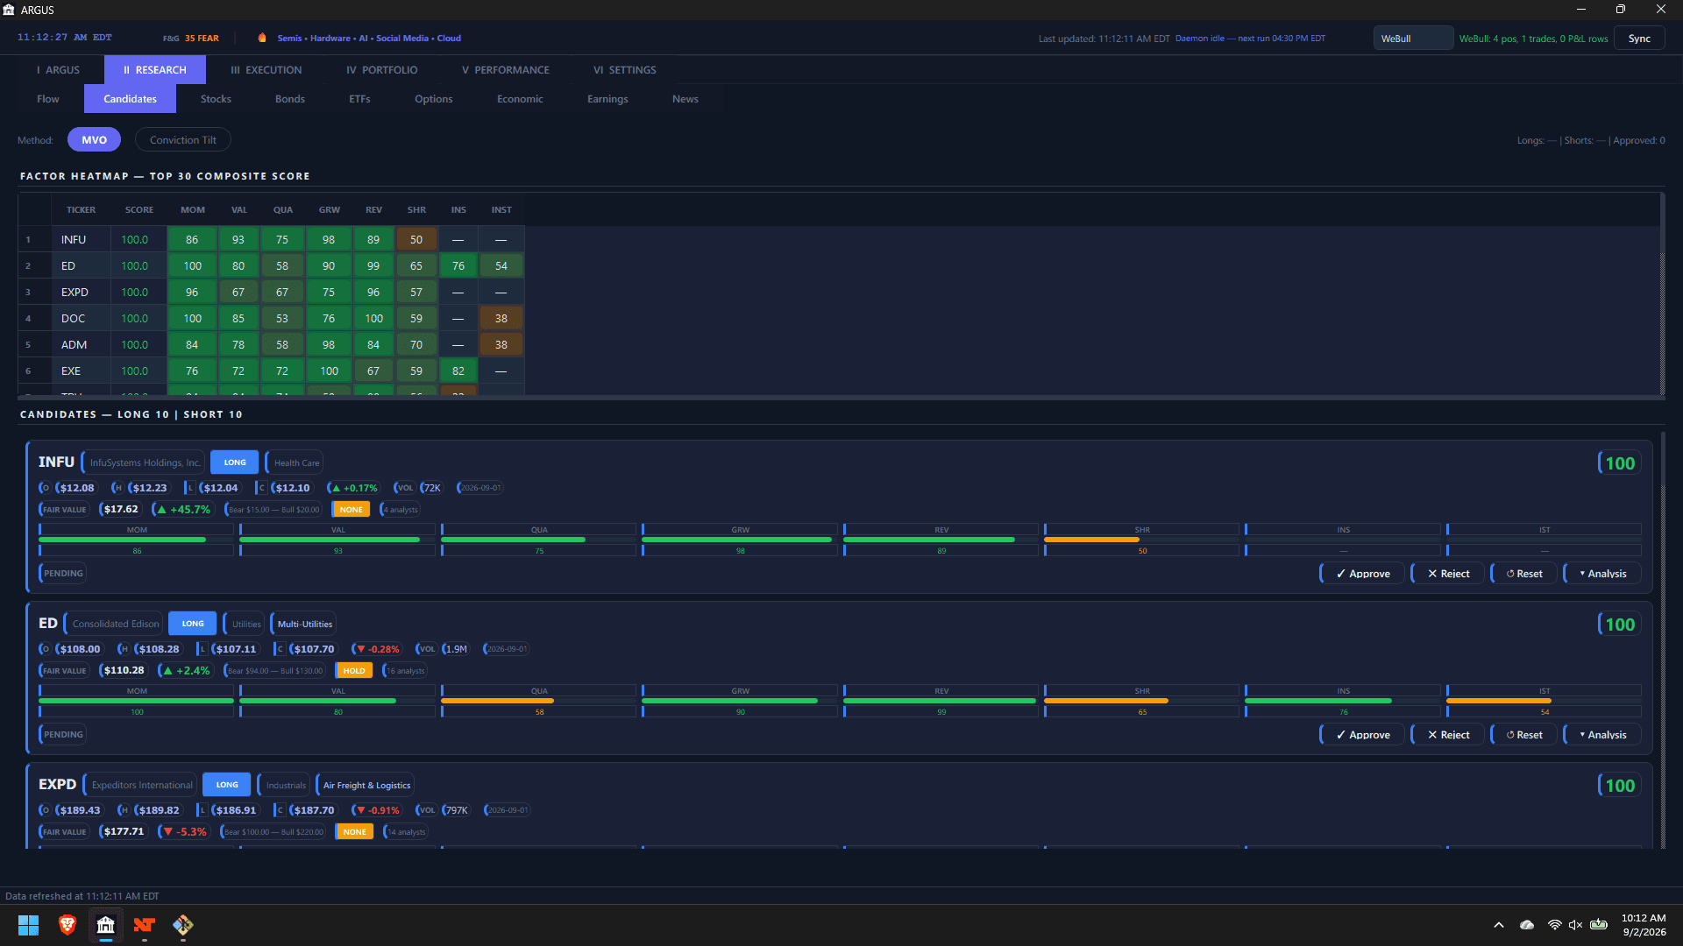Click the Sync button
Image resolution: width=1683 pixels, height=946 pixels.
(1639, 39)
